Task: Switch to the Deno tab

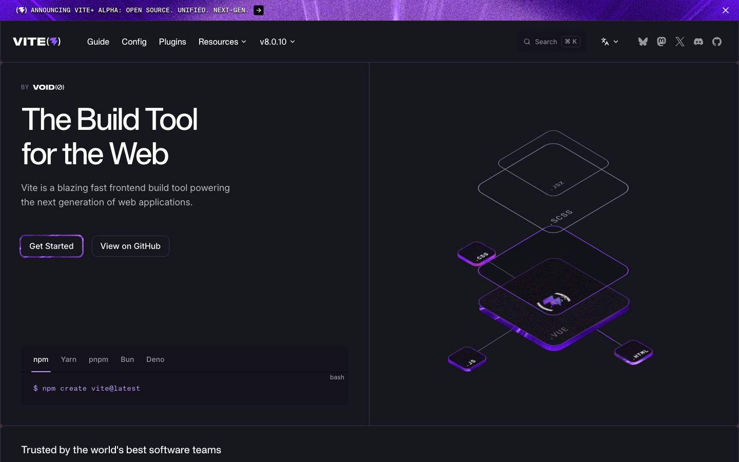Action: pyautogui.click(x=155, y=359)
